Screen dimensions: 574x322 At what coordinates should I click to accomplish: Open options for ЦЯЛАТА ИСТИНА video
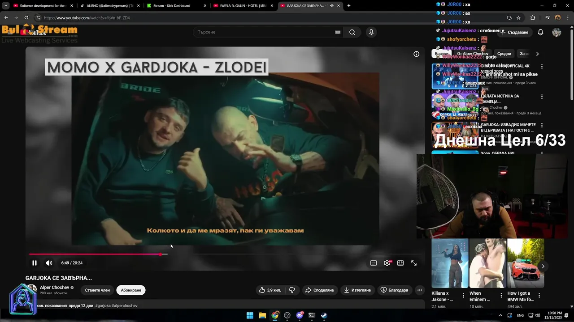click(x=542, y=97)
